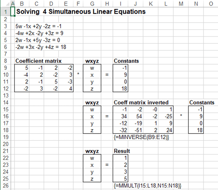Screen dimensions: 218x190
Task: Click the cell with value -4 in the coefficient matrix
Action: click(22, 75)
